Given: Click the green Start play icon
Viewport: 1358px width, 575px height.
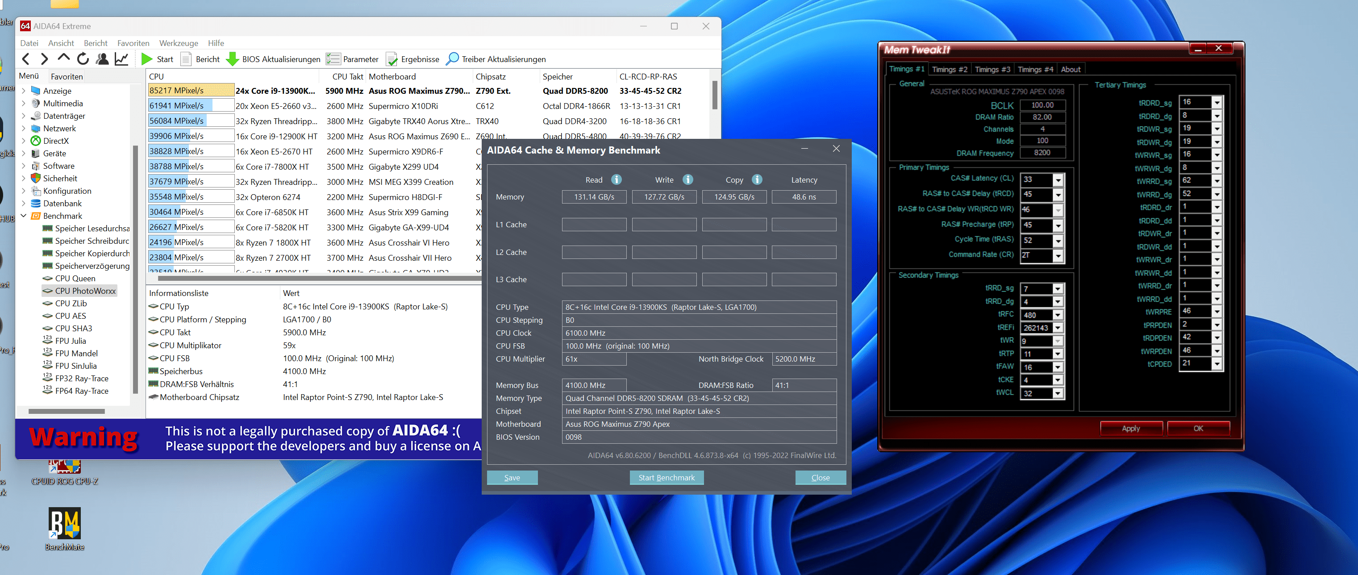Looking at the screenshot, I should click(147, 59).
